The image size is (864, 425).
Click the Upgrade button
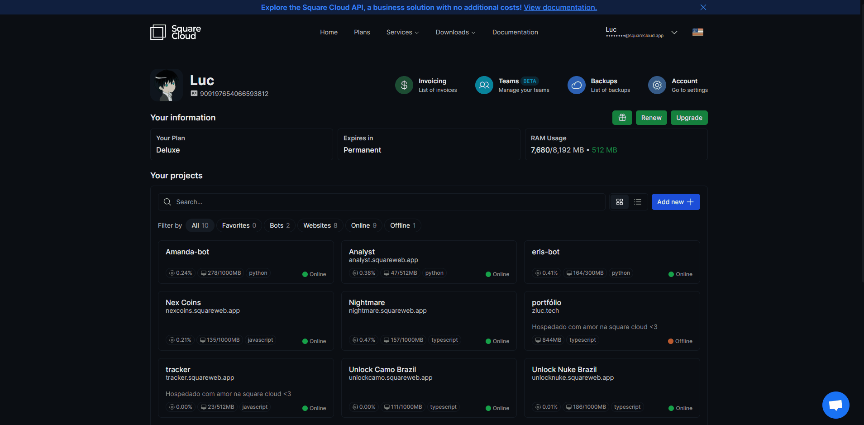pyautogui.click(x=689, y=118)
